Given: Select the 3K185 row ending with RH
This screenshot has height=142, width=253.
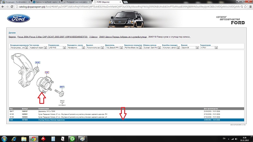Looking at the screenshot, I should point(127,114).
